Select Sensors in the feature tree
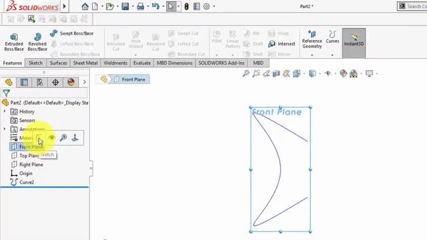 (23, 120)
